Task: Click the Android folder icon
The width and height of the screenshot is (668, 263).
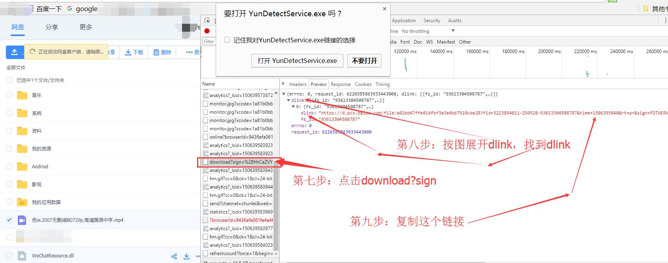Action: point(22,166)
